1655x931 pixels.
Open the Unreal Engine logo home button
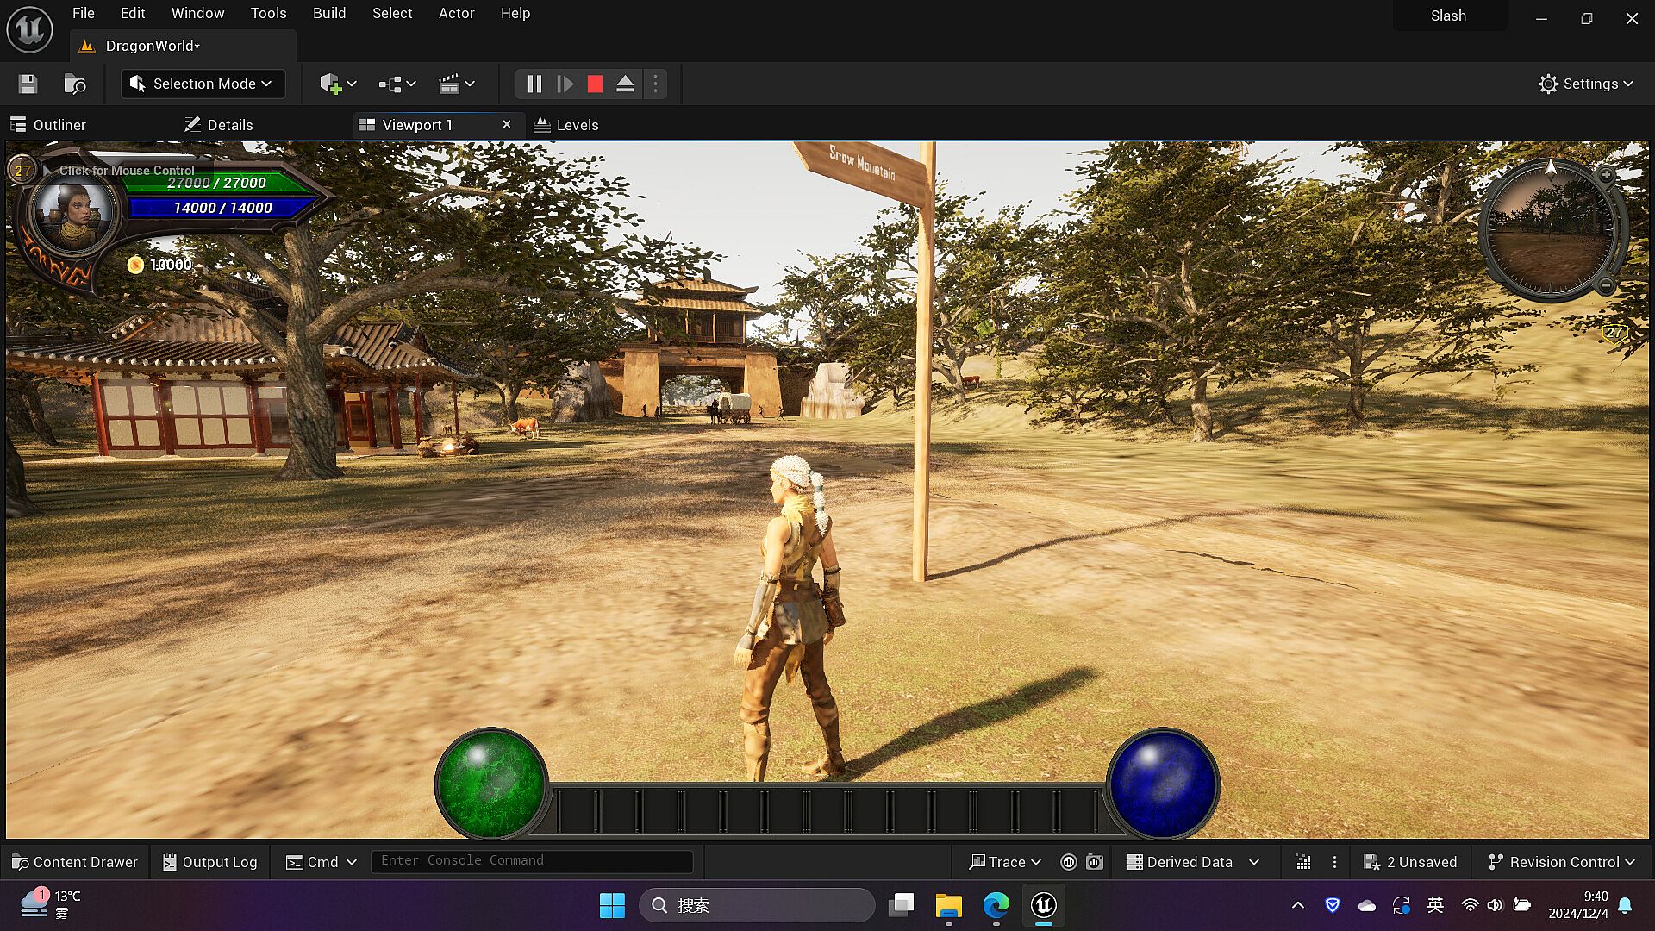(x=29, y=29)
